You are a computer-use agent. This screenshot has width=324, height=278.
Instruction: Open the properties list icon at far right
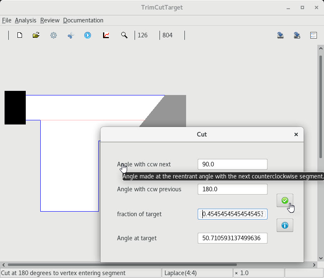pyautogui.click(x=314, y=35)
